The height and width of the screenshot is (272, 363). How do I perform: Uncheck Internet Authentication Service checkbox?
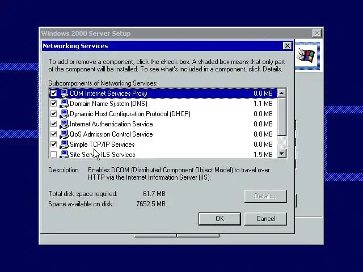53,124
